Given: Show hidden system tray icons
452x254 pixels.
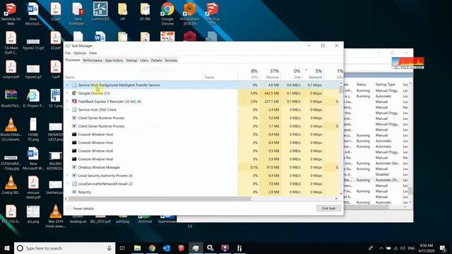Looking at the screenshot, I should (381, 248).
